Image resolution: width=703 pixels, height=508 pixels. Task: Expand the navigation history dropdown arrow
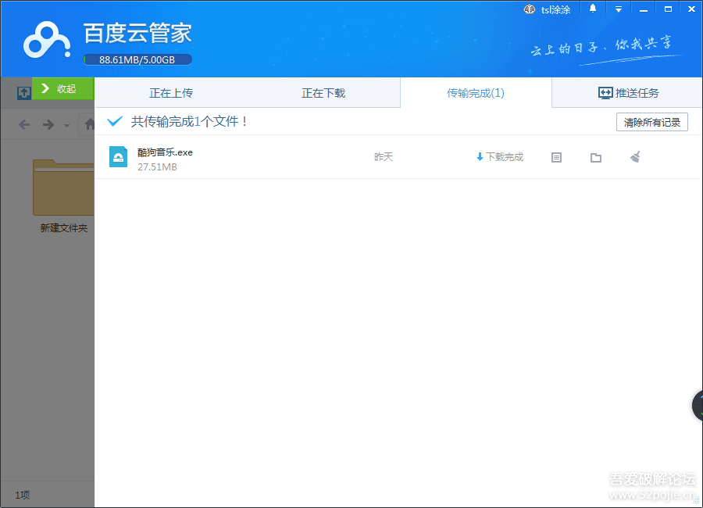pos(66,126)
